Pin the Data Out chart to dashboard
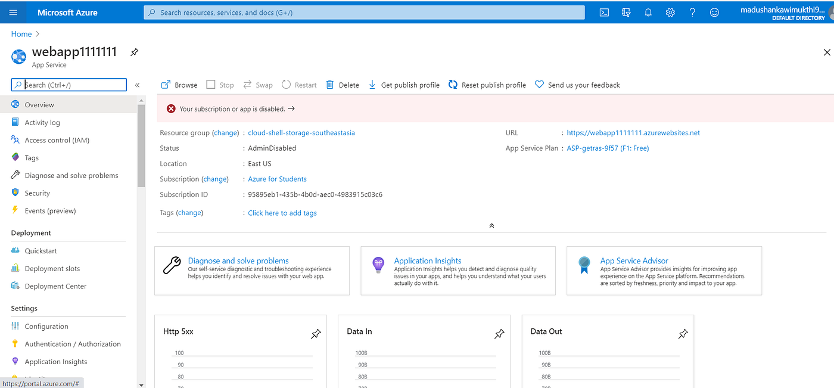 coord(683,334)
